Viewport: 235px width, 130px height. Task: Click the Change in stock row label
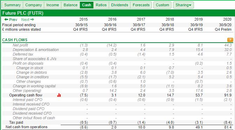point(30,68)
